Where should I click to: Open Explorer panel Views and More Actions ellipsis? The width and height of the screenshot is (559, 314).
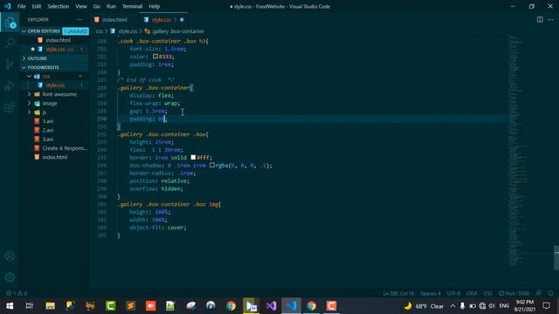(x=79, y=19)
